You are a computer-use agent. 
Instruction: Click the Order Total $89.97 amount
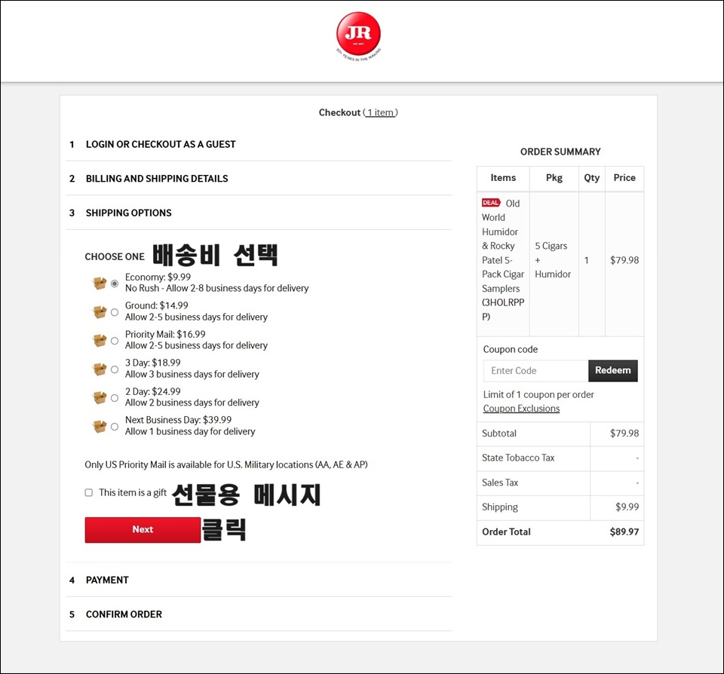624,532
